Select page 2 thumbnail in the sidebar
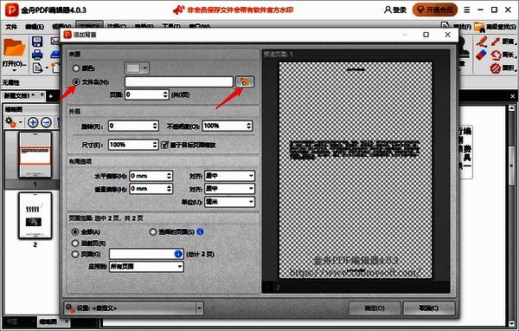519x331 pixels. pyautogui.click(x=35, y=216)
